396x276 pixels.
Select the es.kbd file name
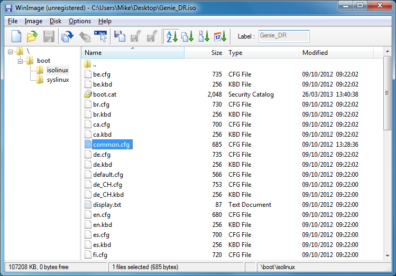[102, 245]
